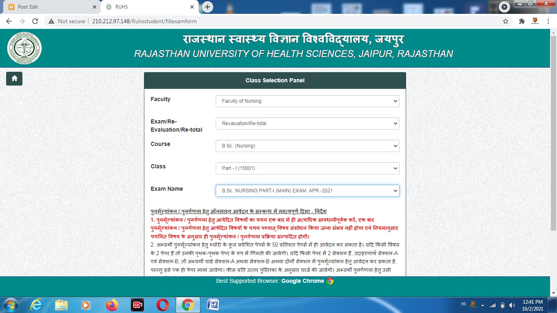Viewport: 557px width, 313px height.
Task: Open the Exam/Re-Evaluation/Re-total dropdown
Action: (x=307, y=123)
